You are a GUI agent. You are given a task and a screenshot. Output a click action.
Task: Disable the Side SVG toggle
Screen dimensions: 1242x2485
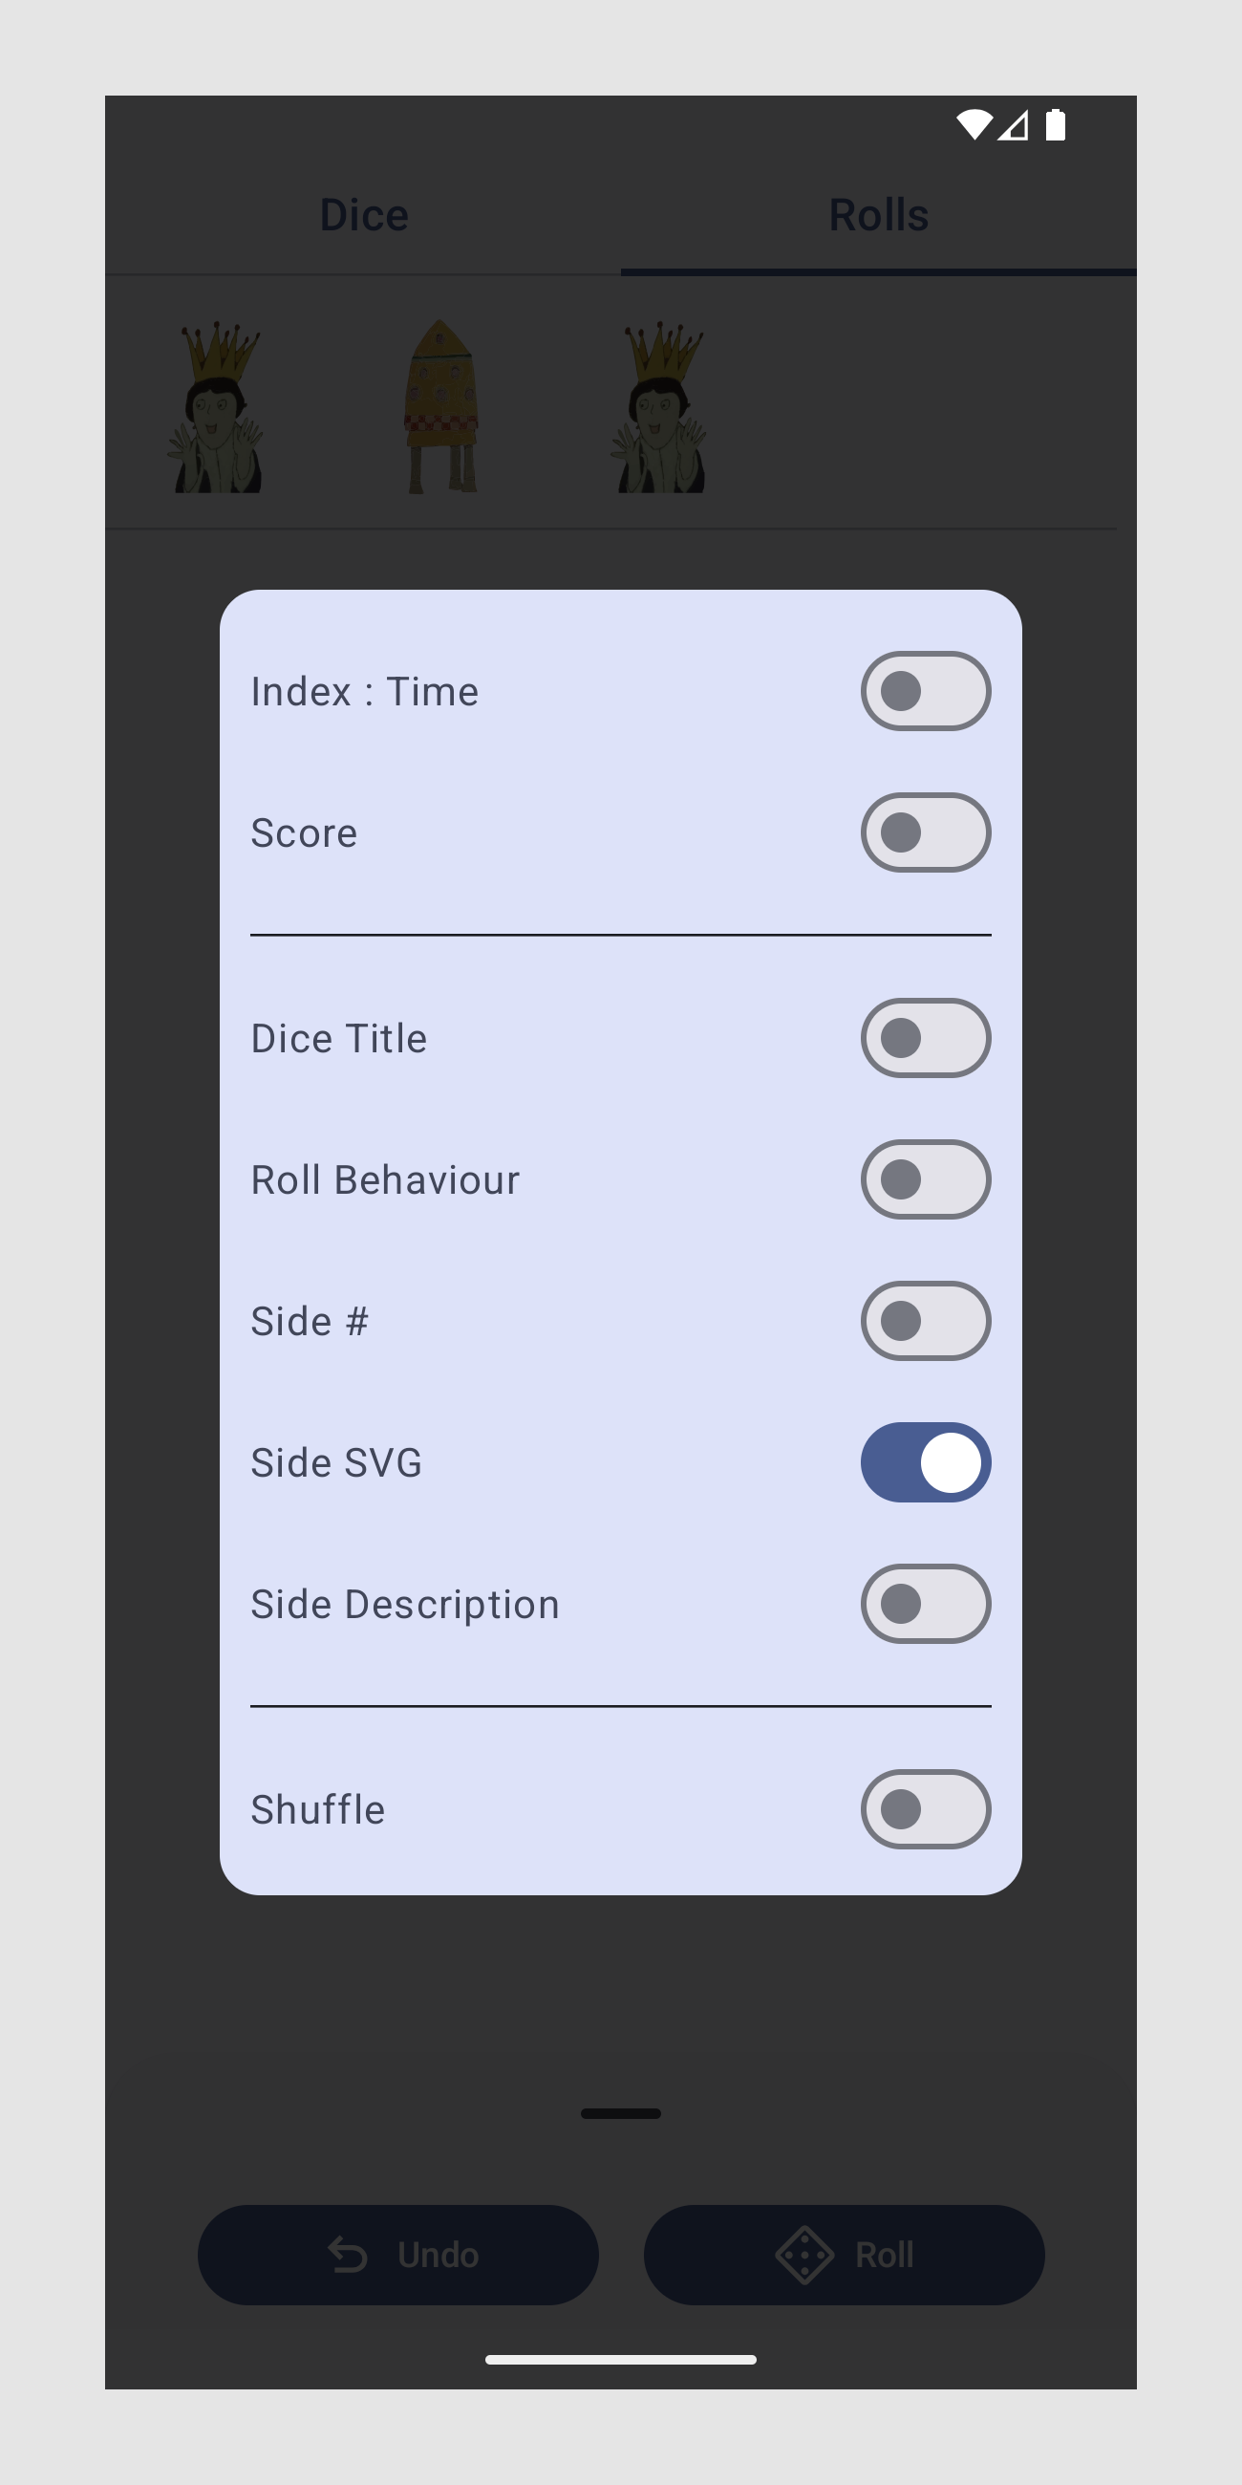pos(925,1461)
